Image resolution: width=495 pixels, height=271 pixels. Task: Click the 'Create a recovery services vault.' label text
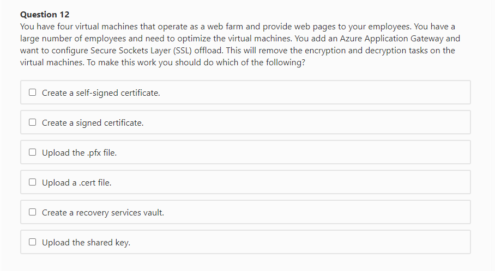click(103, 213)
